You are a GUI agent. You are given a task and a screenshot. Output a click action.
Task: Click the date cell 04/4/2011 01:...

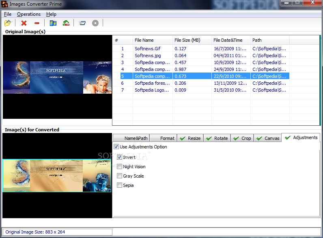(230, 56)
